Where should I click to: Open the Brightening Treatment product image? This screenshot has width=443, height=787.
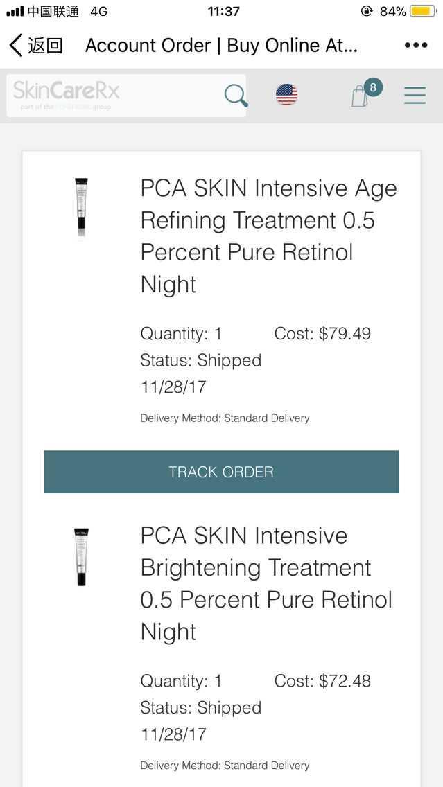tap(82, 557)
